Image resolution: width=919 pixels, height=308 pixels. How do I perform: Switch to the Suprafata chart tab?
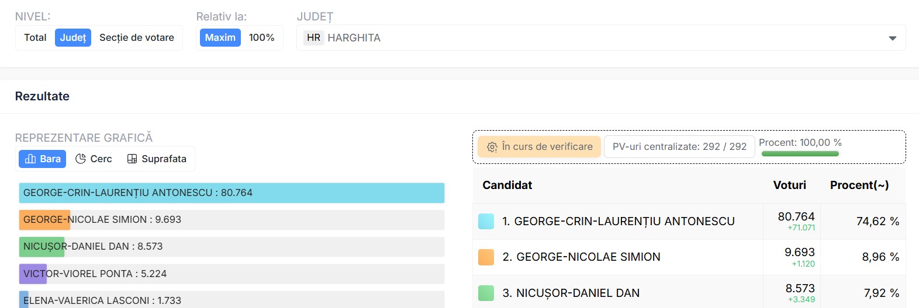pyautogui.click(x=157, y=159)
